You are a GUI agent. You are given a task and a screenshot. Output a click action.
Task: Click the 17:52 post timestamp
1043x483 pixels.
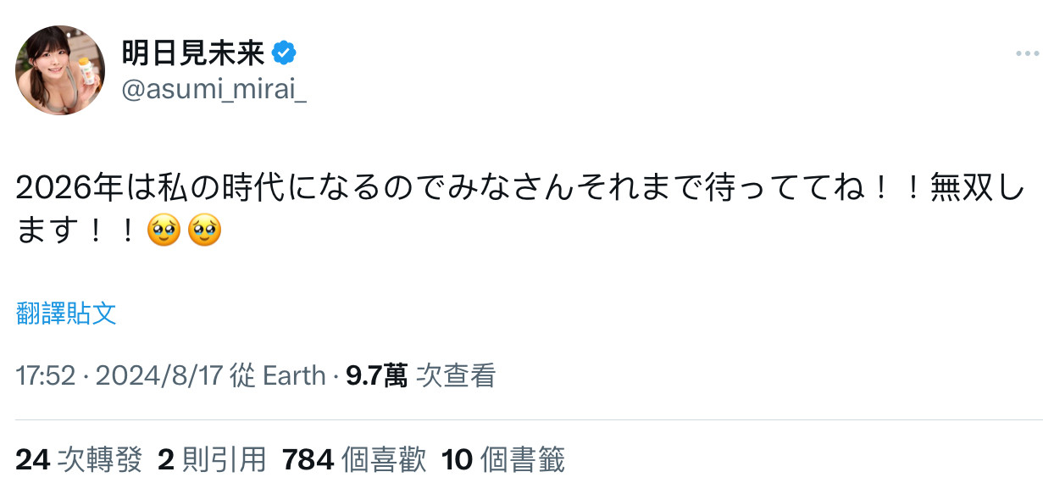pyautogui.click(x=46, y=375)
